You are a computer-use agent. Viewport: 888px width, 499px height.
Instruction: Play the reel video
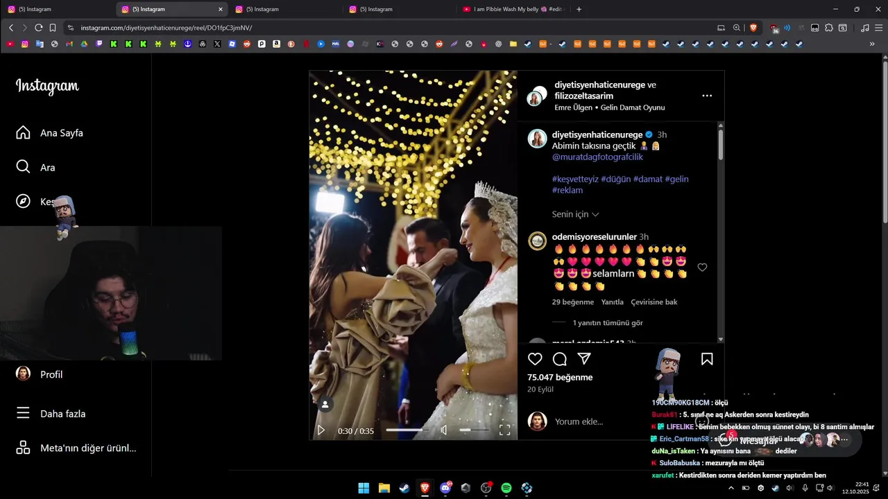[321, 430]
